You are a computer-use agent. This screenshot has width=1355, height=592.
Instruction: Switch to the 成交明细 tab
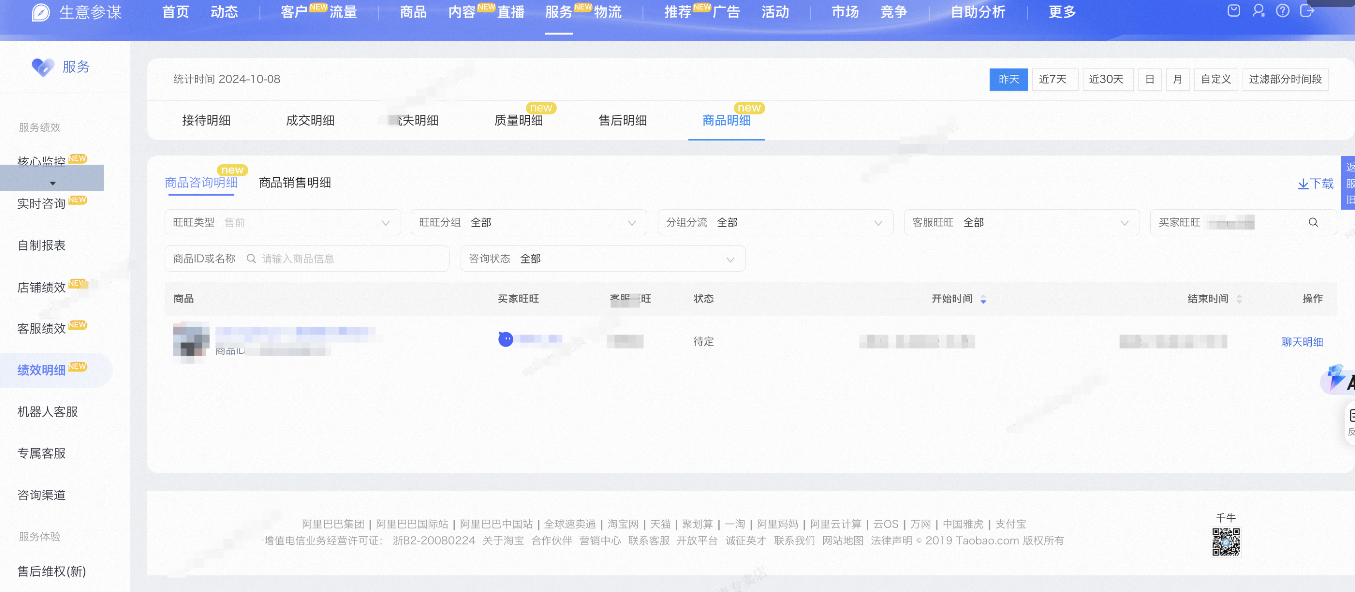[x=310, y=120]
